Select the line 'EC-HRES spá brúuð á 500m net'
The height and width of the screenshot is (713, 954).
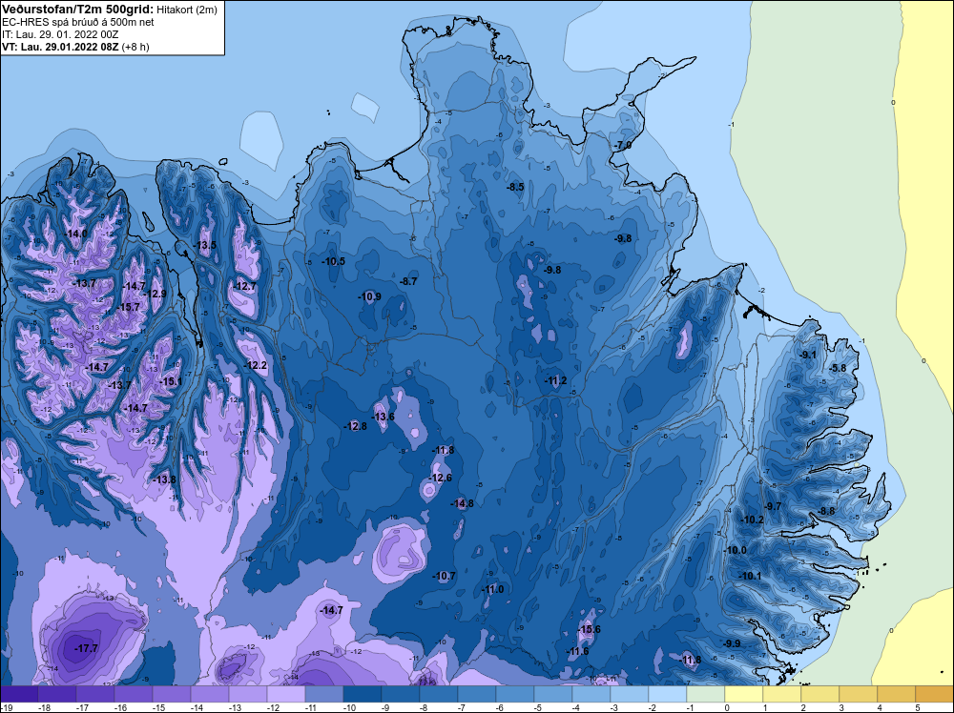click(78, 22)
